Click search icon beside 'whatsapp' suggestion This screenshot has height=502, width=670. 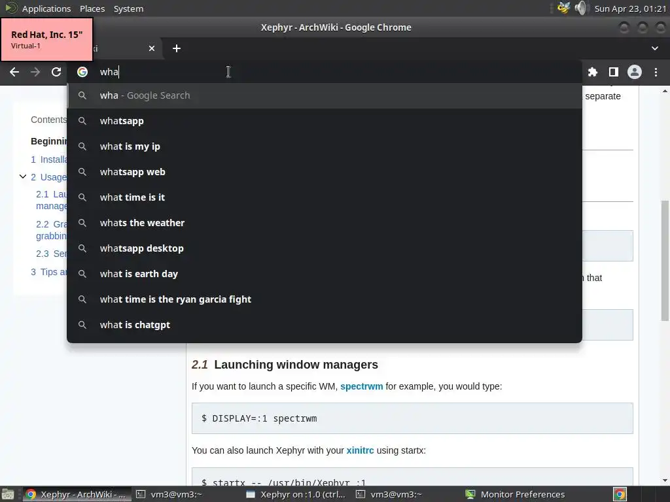(x=82, y=121)
